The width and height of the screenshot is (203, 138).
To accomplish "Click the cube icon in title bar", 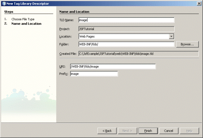I will tap(4, 3).
